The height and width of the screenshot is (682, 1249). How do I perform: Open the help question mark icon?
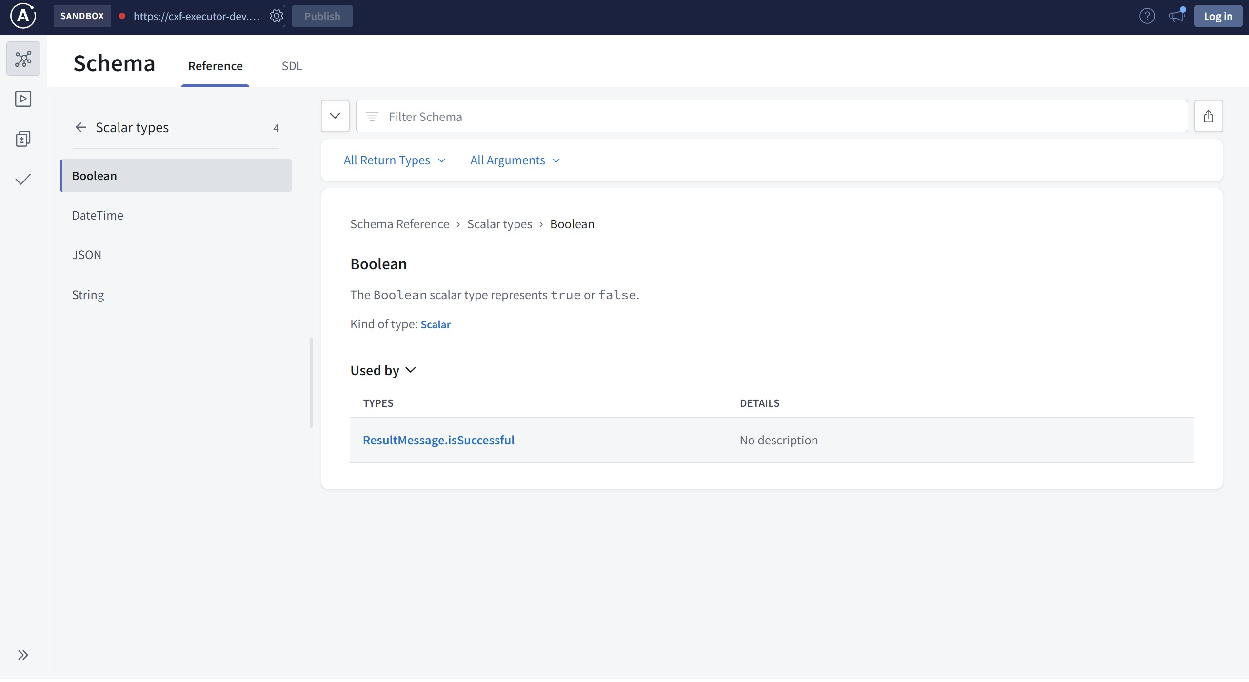coord(1147,16)
